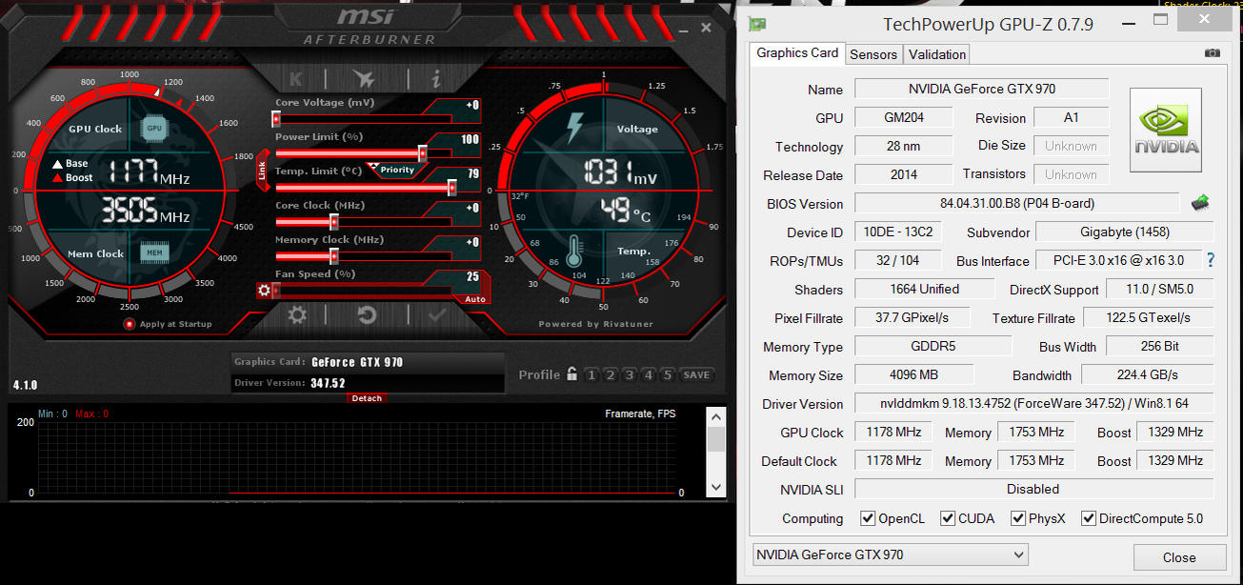Toggle Apply at Startup
Image resolution: width=1243 pixels, height=585 pixels.
click(130, 324)
